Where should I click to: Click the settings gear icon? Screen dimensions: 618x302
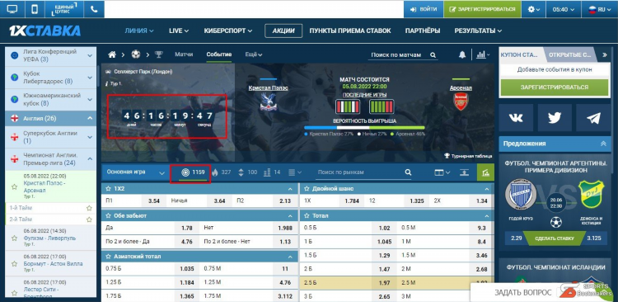point(533,9)
